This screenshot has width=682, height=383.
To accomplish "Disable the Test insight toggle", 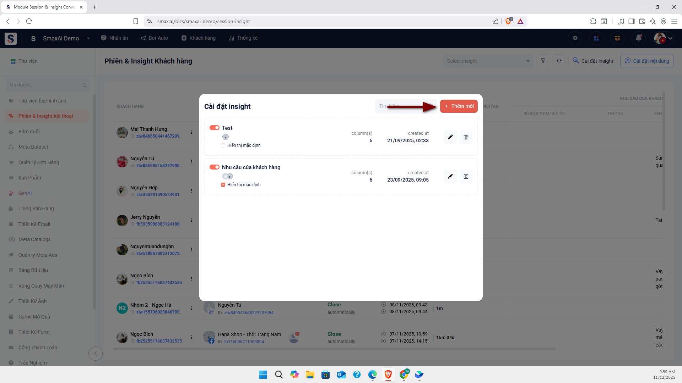I will point(214,128).
